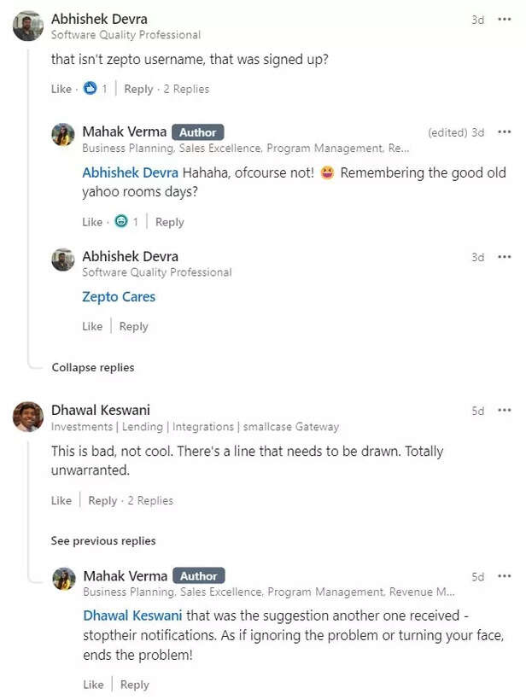Reply to Dhawal Keswani's comment
The height and width of the screenshot is (700, 526).
102,500
